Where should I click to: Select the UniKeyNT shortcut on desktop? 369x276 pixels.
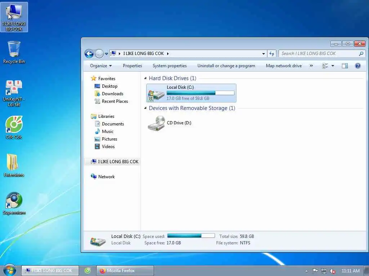tap(14, 93)
